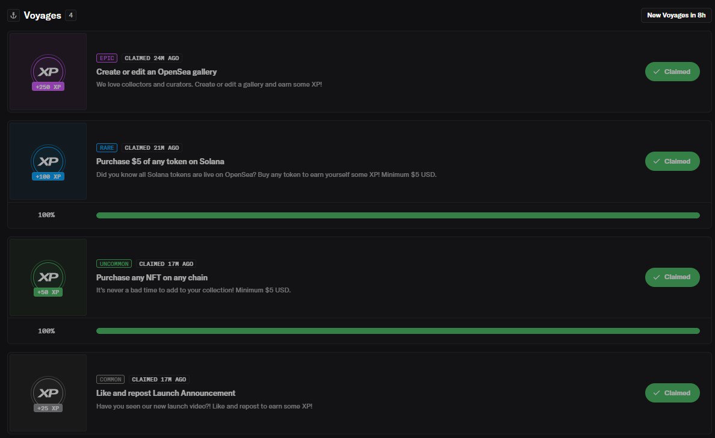Image resolution: width=715 pixels, height=438 pixels.
Task: Open 'Like and repost Launch Announcement' title
Action: [166, 393]
